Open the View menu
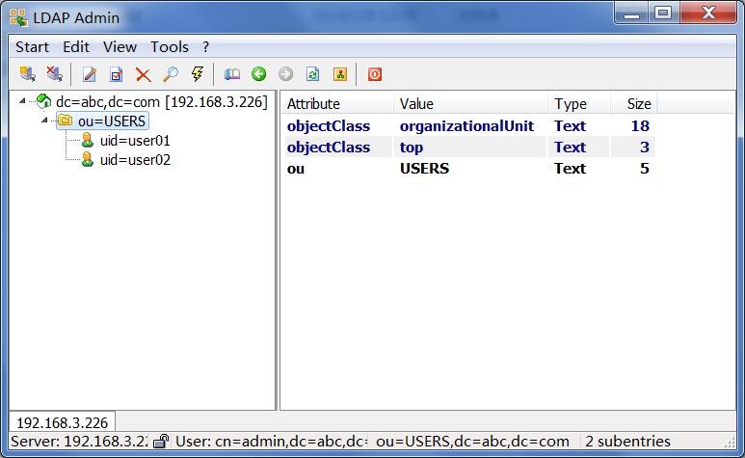Image resolution: width=745 pixels, height=458 pixels. pyautogui.click(x=120, y=47)
